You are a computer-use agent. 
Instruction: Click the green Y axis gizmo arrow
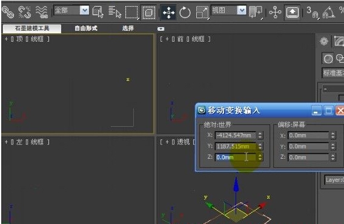[x=210, y=205]
